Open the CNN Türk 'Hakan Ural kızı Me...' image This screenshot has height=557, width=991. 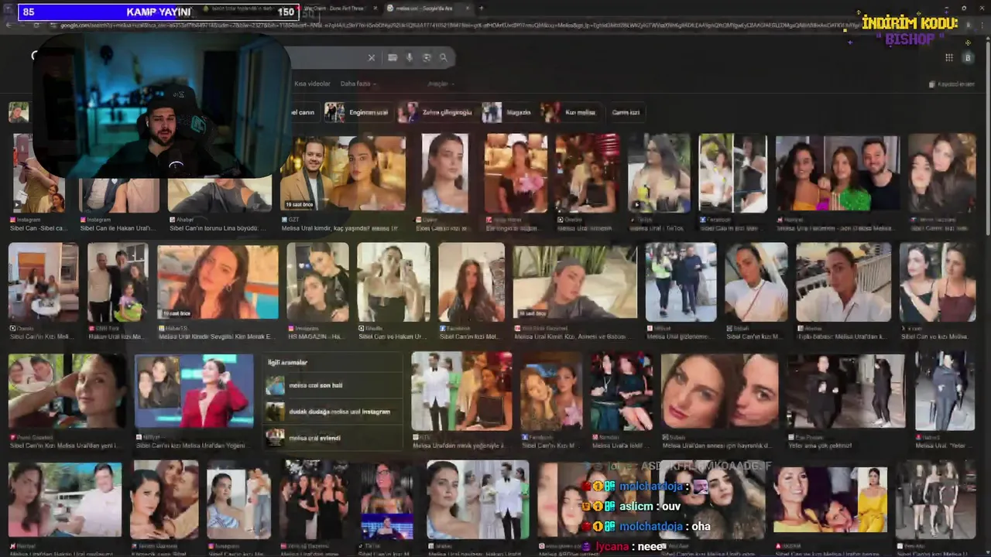118,282
